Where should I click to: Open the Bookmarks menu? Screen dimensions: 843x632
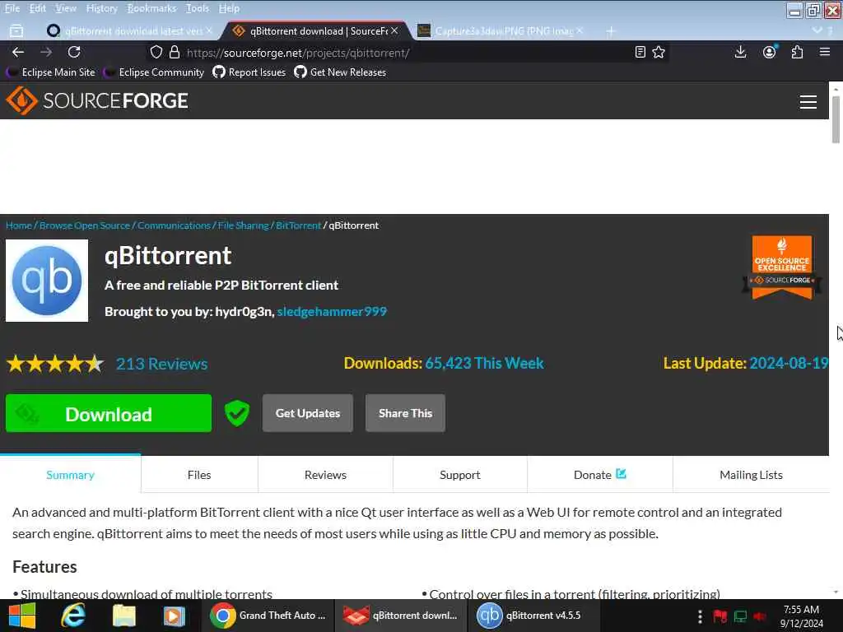tap(151, 8)
